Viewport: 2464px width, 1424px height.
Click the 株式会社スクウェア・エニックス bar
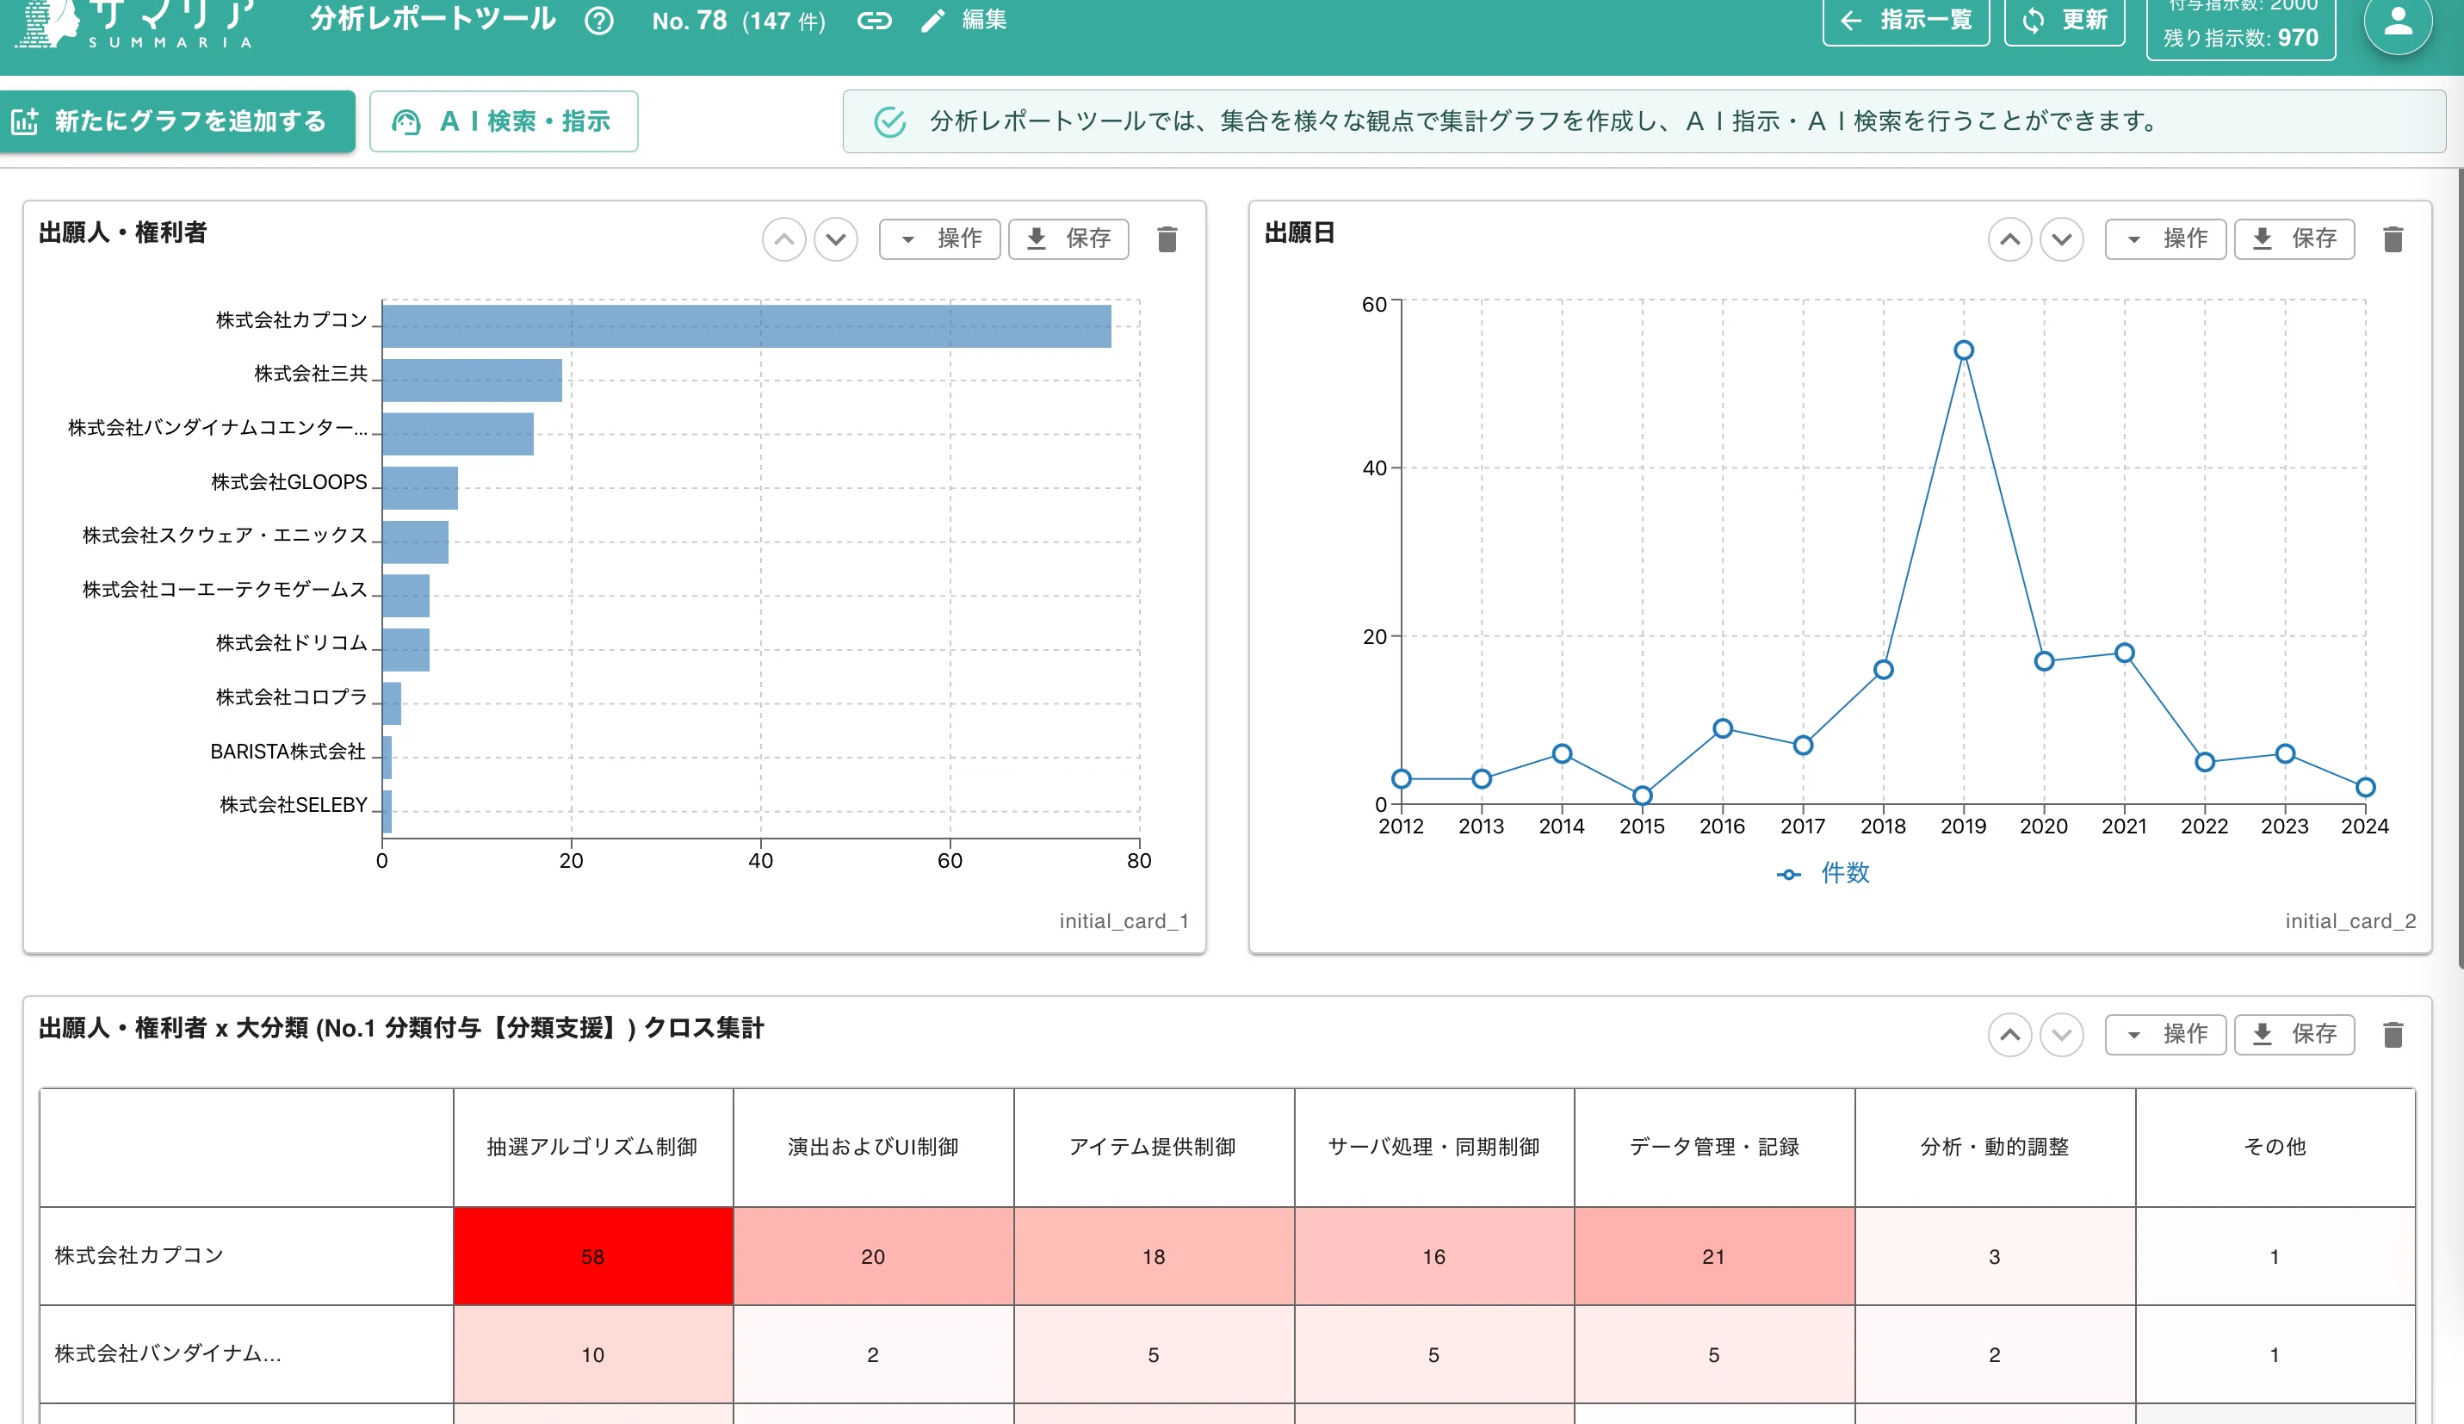click(x=416, y=542)
